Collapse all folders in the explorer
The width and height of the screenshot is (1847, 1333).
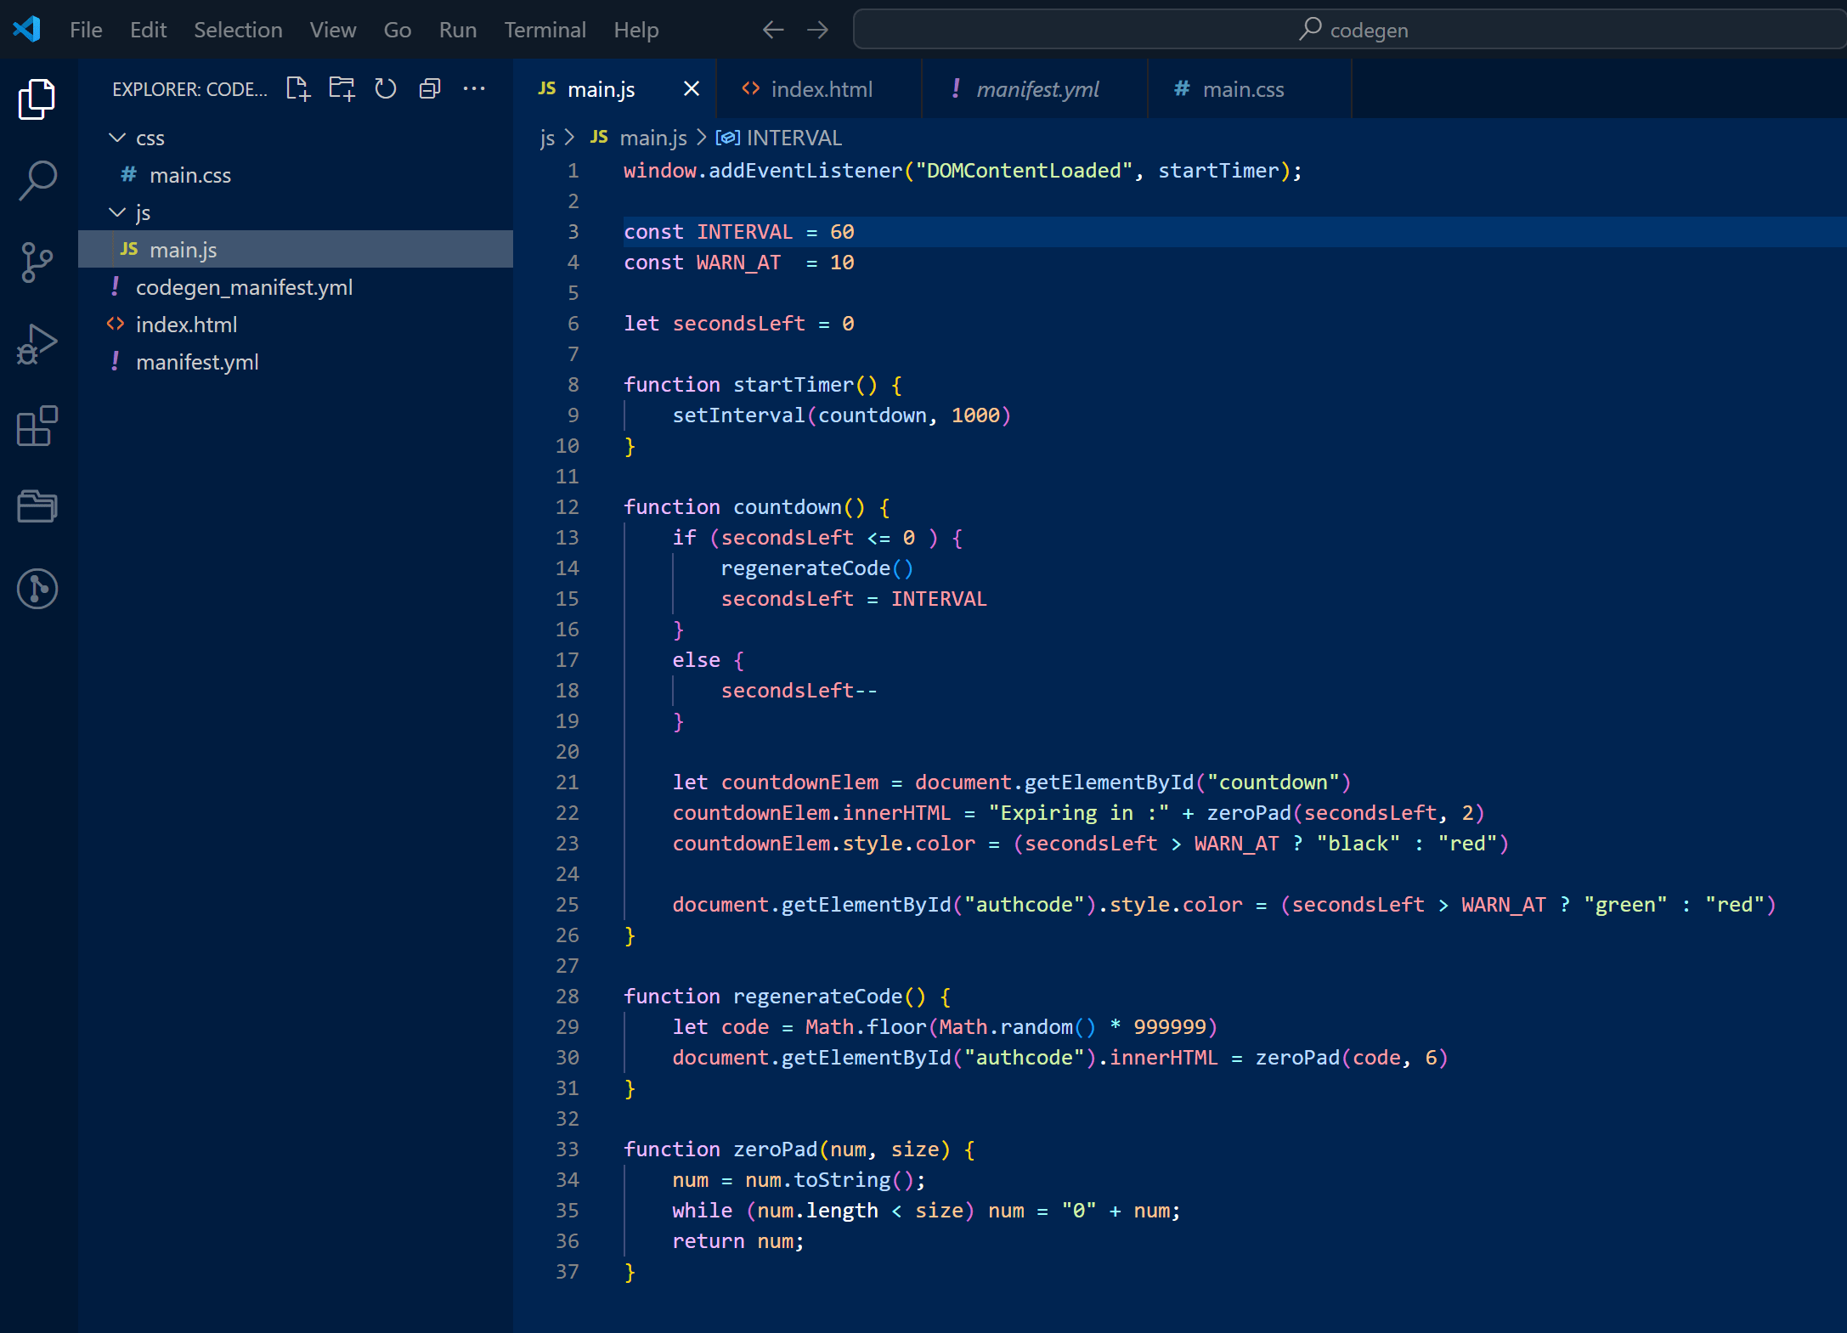(x=430, y=88)
